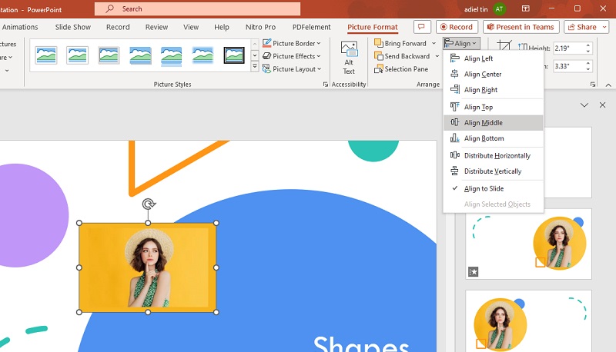Toggle the Align to Slide checkmark

493,188
